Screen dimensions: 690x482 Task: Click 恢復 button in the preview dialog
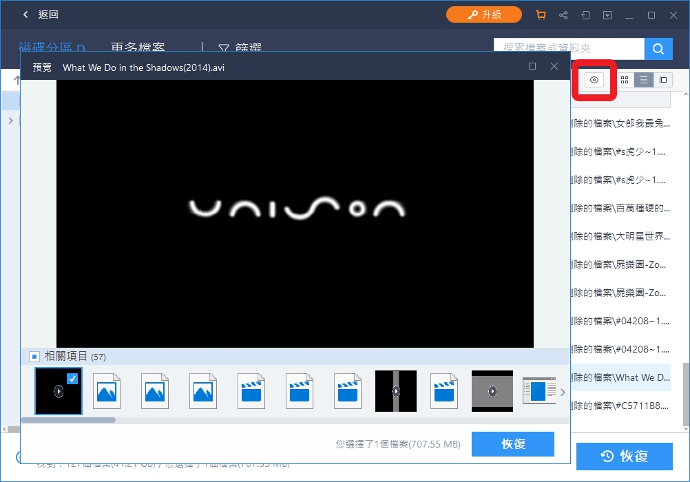pyautogui.click(x=512, y=443)
